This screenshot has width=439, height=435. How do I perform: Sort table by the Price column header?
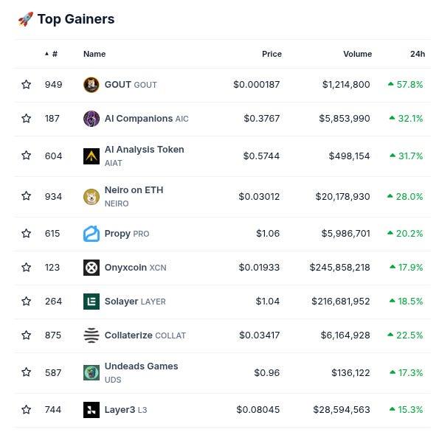272,54
